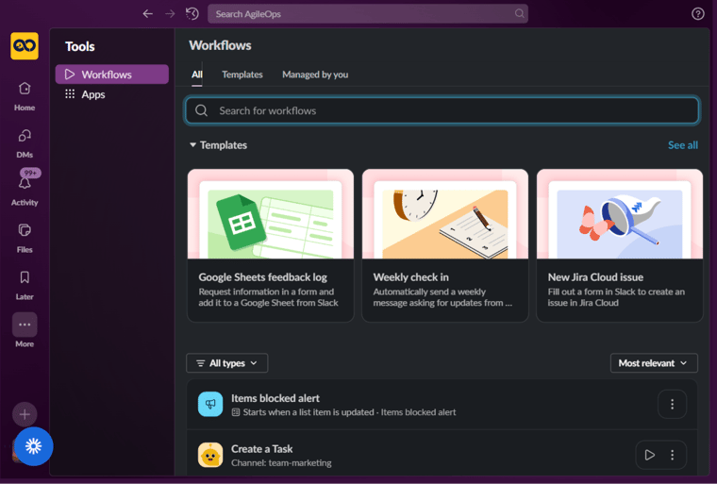
Task: Click Channel: team-marketing text
Action: (x=281, y=463)
